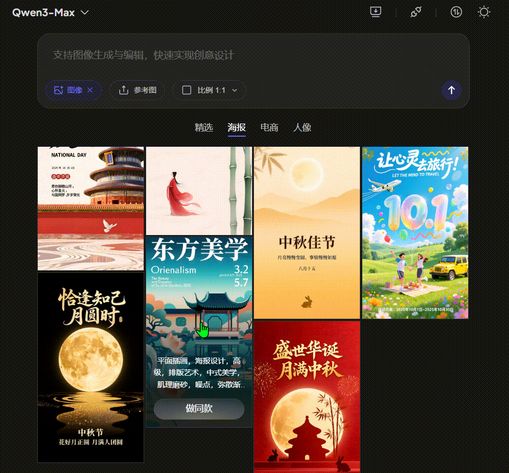Viewport: 509px width, 473px height.
Task: Select the 精选 category link
Action: 204,128
